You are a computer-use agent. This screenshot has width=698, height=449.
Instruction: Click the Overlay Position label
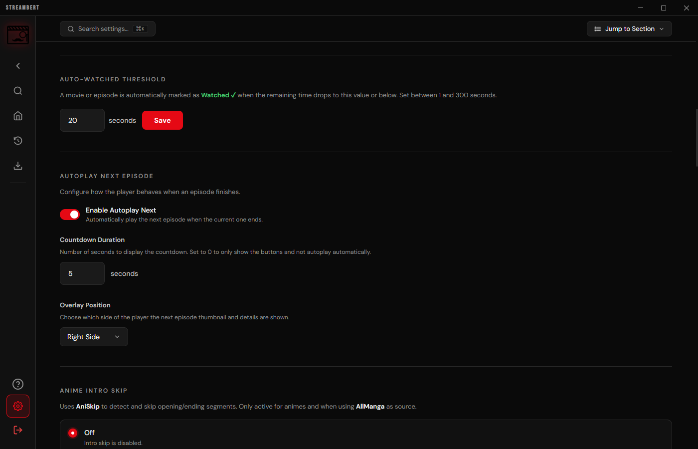pyautogui.click(x=85, y=305)
